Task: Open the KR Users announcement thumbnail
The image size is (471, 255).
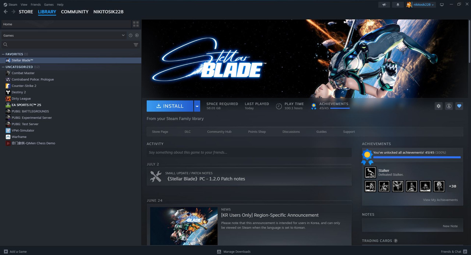Action: click(x=184, y=226)
